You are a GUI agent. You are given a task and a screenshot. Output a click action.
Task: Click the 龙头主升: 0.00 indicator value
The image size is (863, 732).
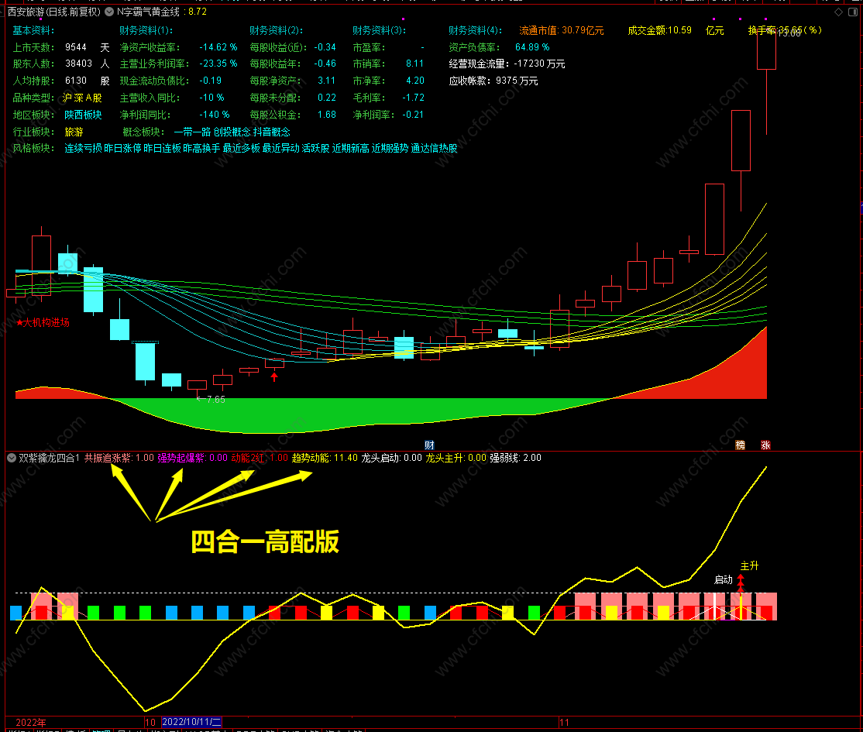tap(456, 458)
